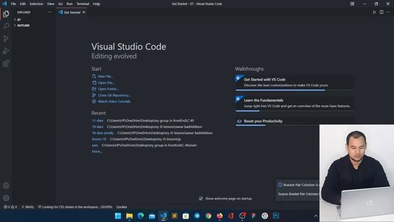The image size is (394, 222).
Task: Open the Edit menu
Action: (x=23, y=4)
